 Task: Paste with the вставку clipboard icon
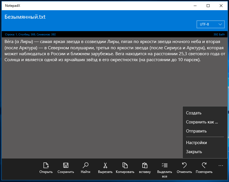tap(145, 166)
